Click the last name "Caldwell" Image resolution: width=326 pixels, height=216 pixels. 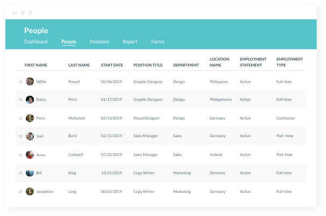coord(75,155)
